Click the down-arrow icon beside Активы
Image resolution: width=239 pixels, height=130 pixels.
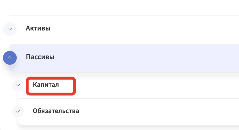pos(10,29)
